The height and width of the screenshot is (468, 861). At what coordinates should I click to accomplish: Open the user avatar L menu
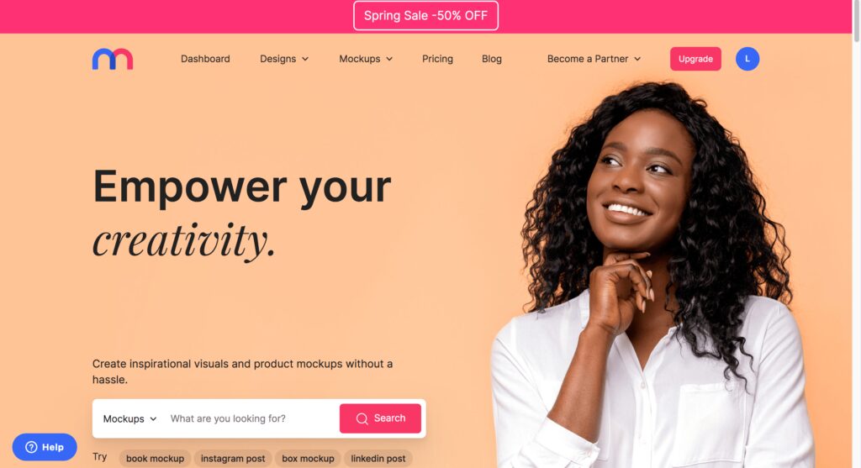[x=747, y=59]
